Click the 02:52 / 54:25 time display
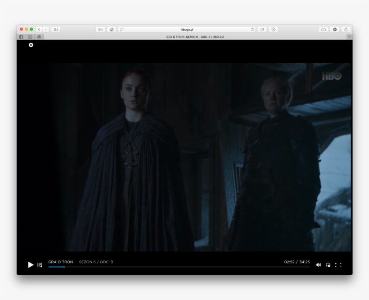Image resolution: width=369 pixels, height=300 pixels. (x=297, y=262)
